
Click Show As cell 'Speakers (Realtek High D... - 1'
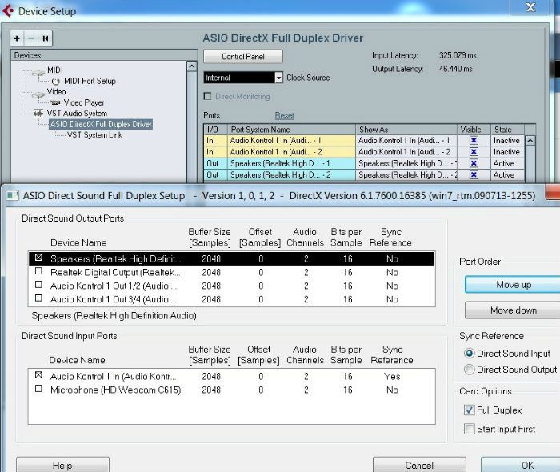(406, 163)
